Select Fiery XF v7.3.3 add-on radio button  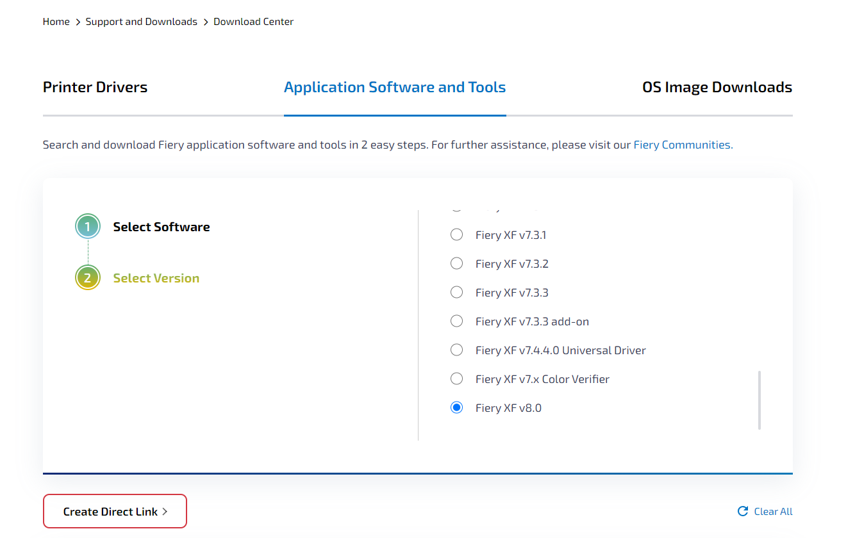point(456,322)
